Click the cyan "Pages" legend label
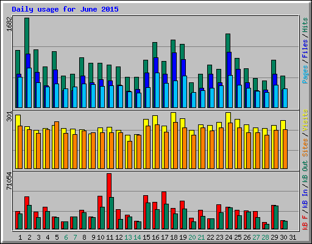 pos(305,74)
